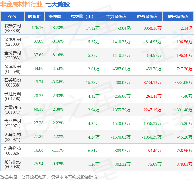Open stock 长江材料 (001296)
The width and height of the screenshot is (194, 180).
click(12, 96)
